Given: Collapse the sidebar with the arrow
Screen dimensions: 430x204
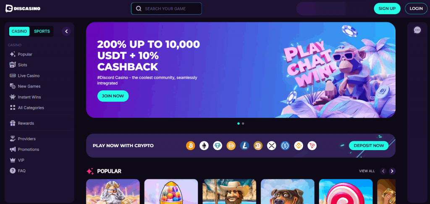Looking at the screenshot, I should tap(66, 31).
